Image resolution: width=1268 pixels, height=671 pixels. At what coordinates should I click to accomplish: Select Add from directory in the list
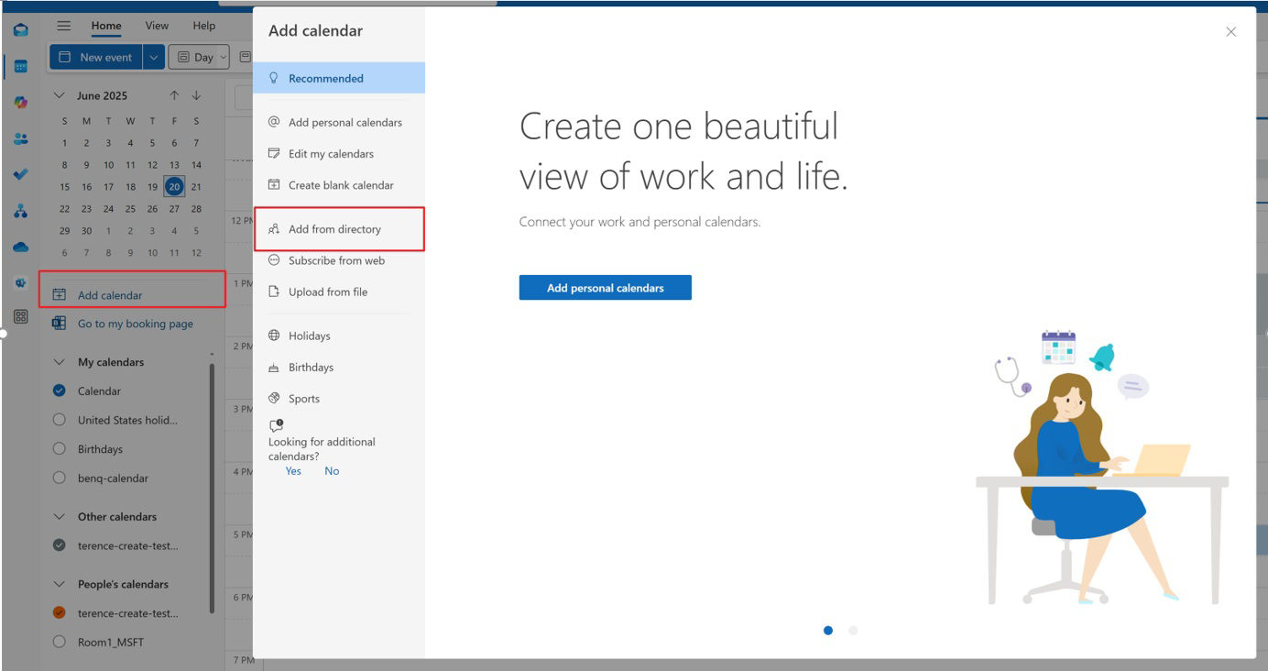[334, 229]
